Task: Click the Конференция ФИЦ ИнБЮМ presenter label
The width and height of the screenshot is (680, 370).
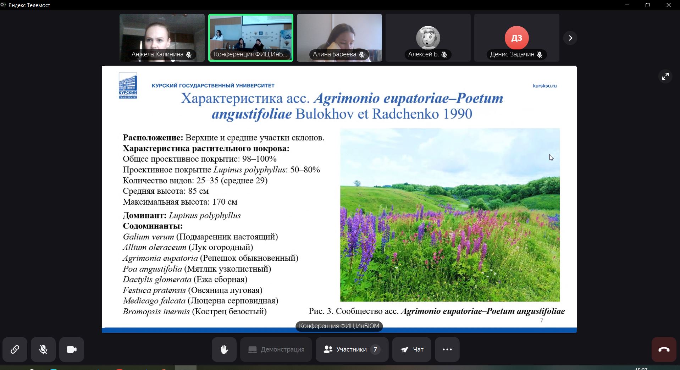Action: tap(339, 326)
